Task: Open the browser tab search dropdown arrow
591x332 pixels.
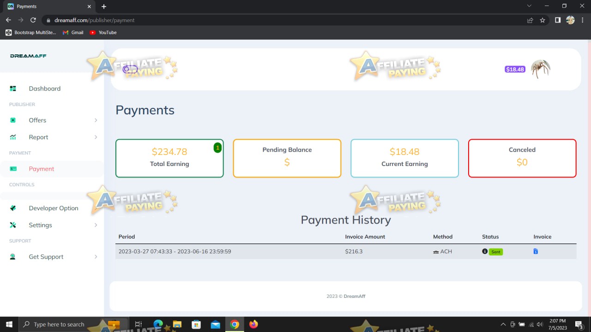Action: pos(529,6)
